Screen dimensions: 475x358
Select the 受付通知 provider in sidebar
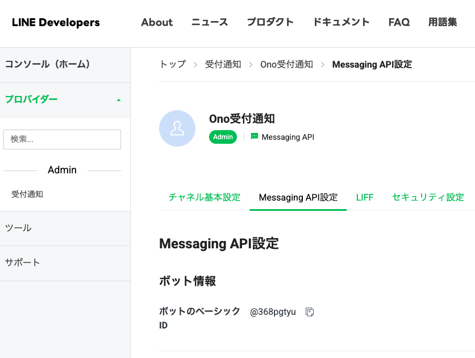click(x=27, y=194)
